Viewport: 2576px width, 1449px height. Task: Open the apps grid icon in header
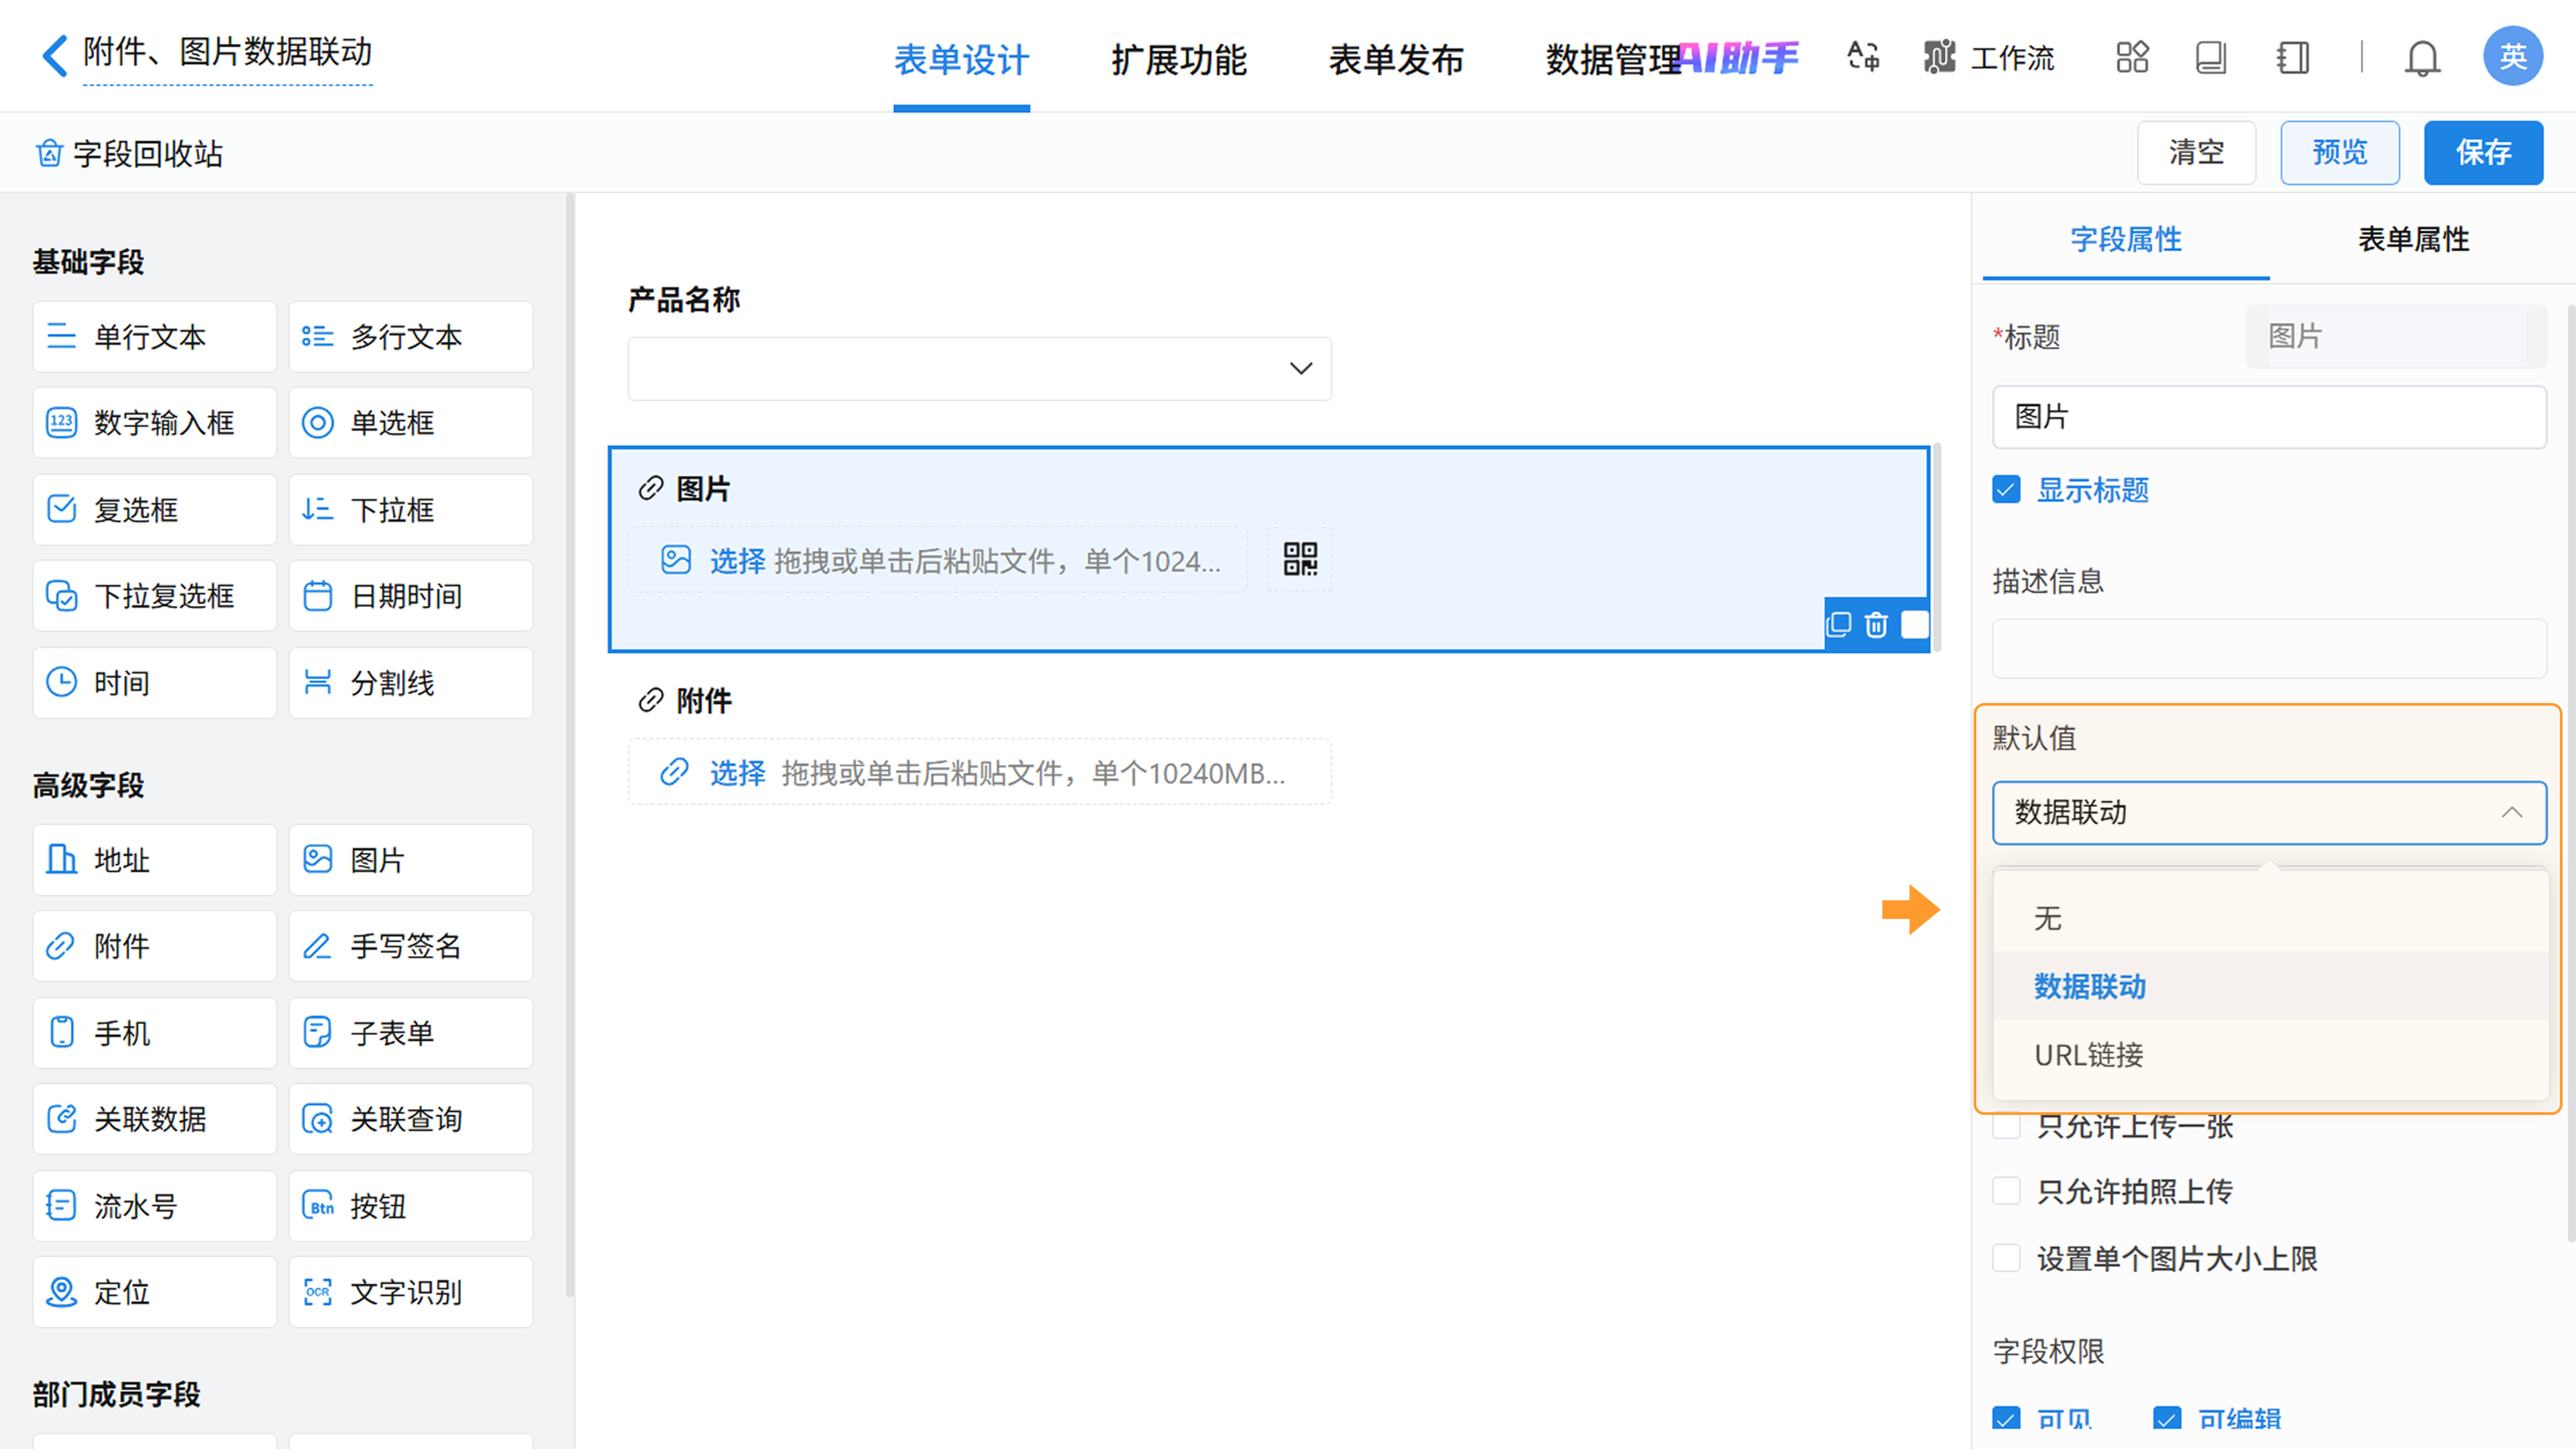2131,57
